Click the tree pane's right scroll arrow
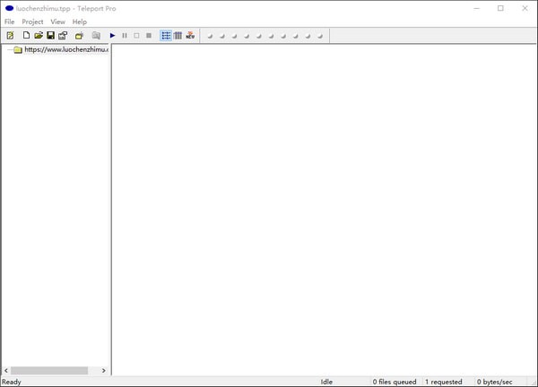The image size is (538, 387). click(x=103, y=370)
